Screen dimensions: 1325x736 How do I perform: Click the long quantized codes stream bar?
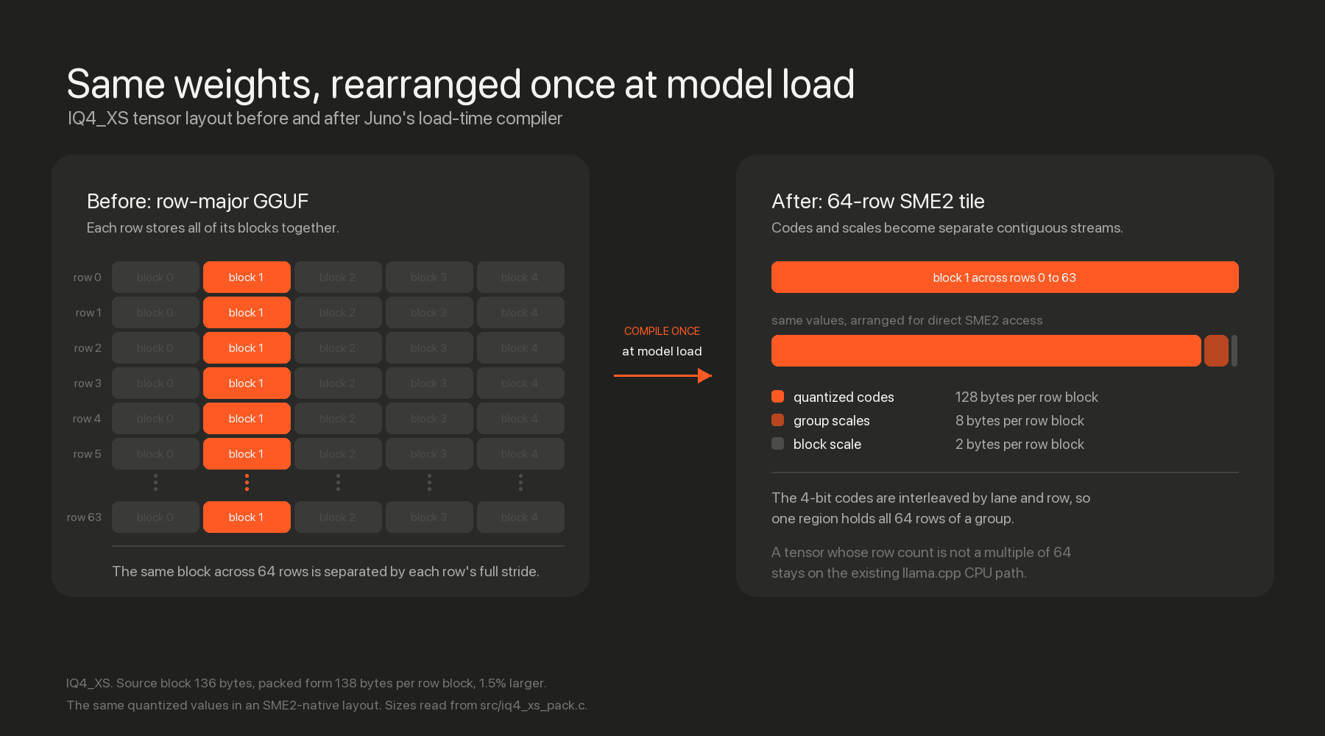tap(986, 351)
